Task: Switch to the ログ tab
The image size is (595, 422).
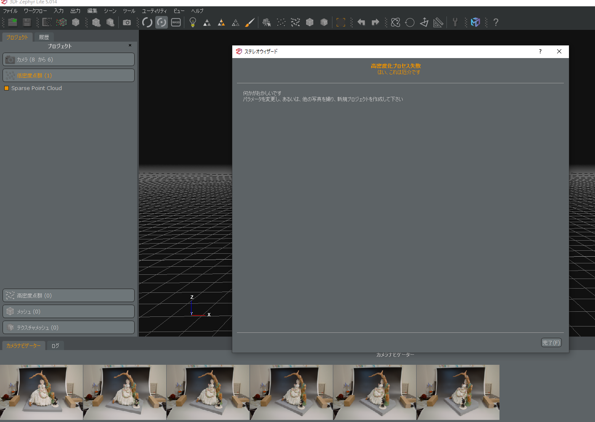Action: 55,346
